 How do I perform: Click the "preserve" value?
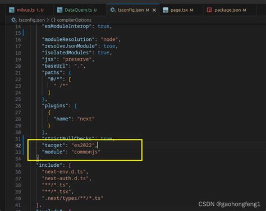[77, 59]
